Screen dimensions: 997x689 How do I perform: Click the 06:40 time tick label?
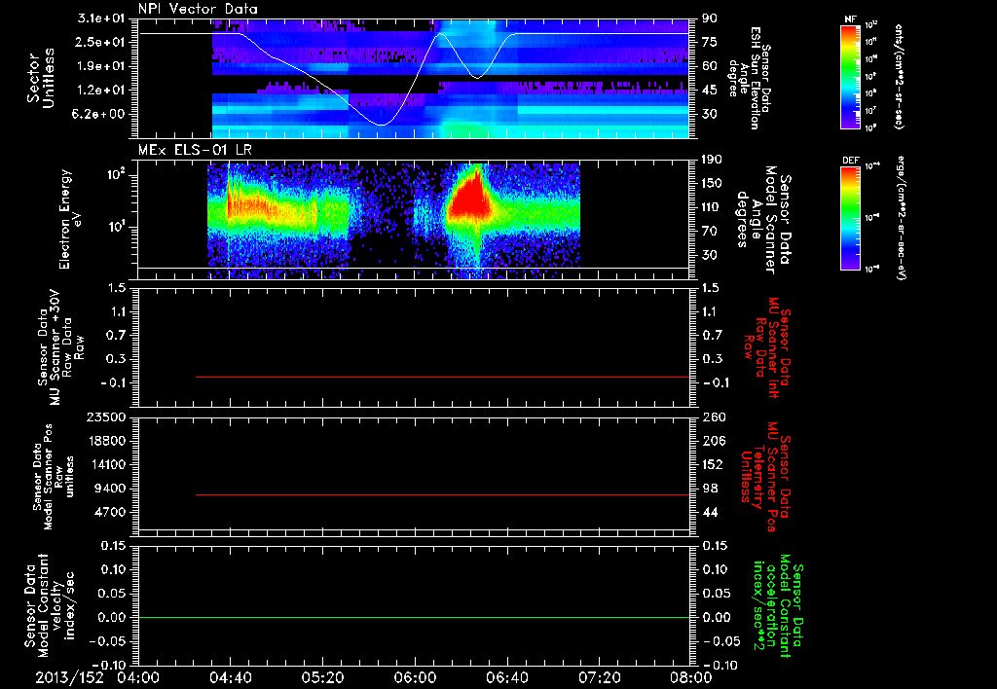coord(506,677)
